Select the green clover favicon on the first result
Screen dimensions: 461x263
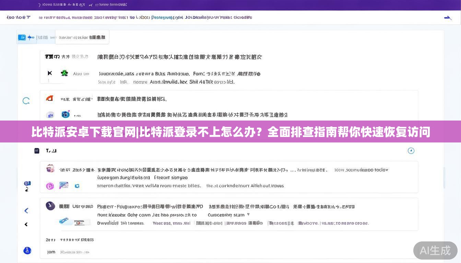tap(64, 73)
